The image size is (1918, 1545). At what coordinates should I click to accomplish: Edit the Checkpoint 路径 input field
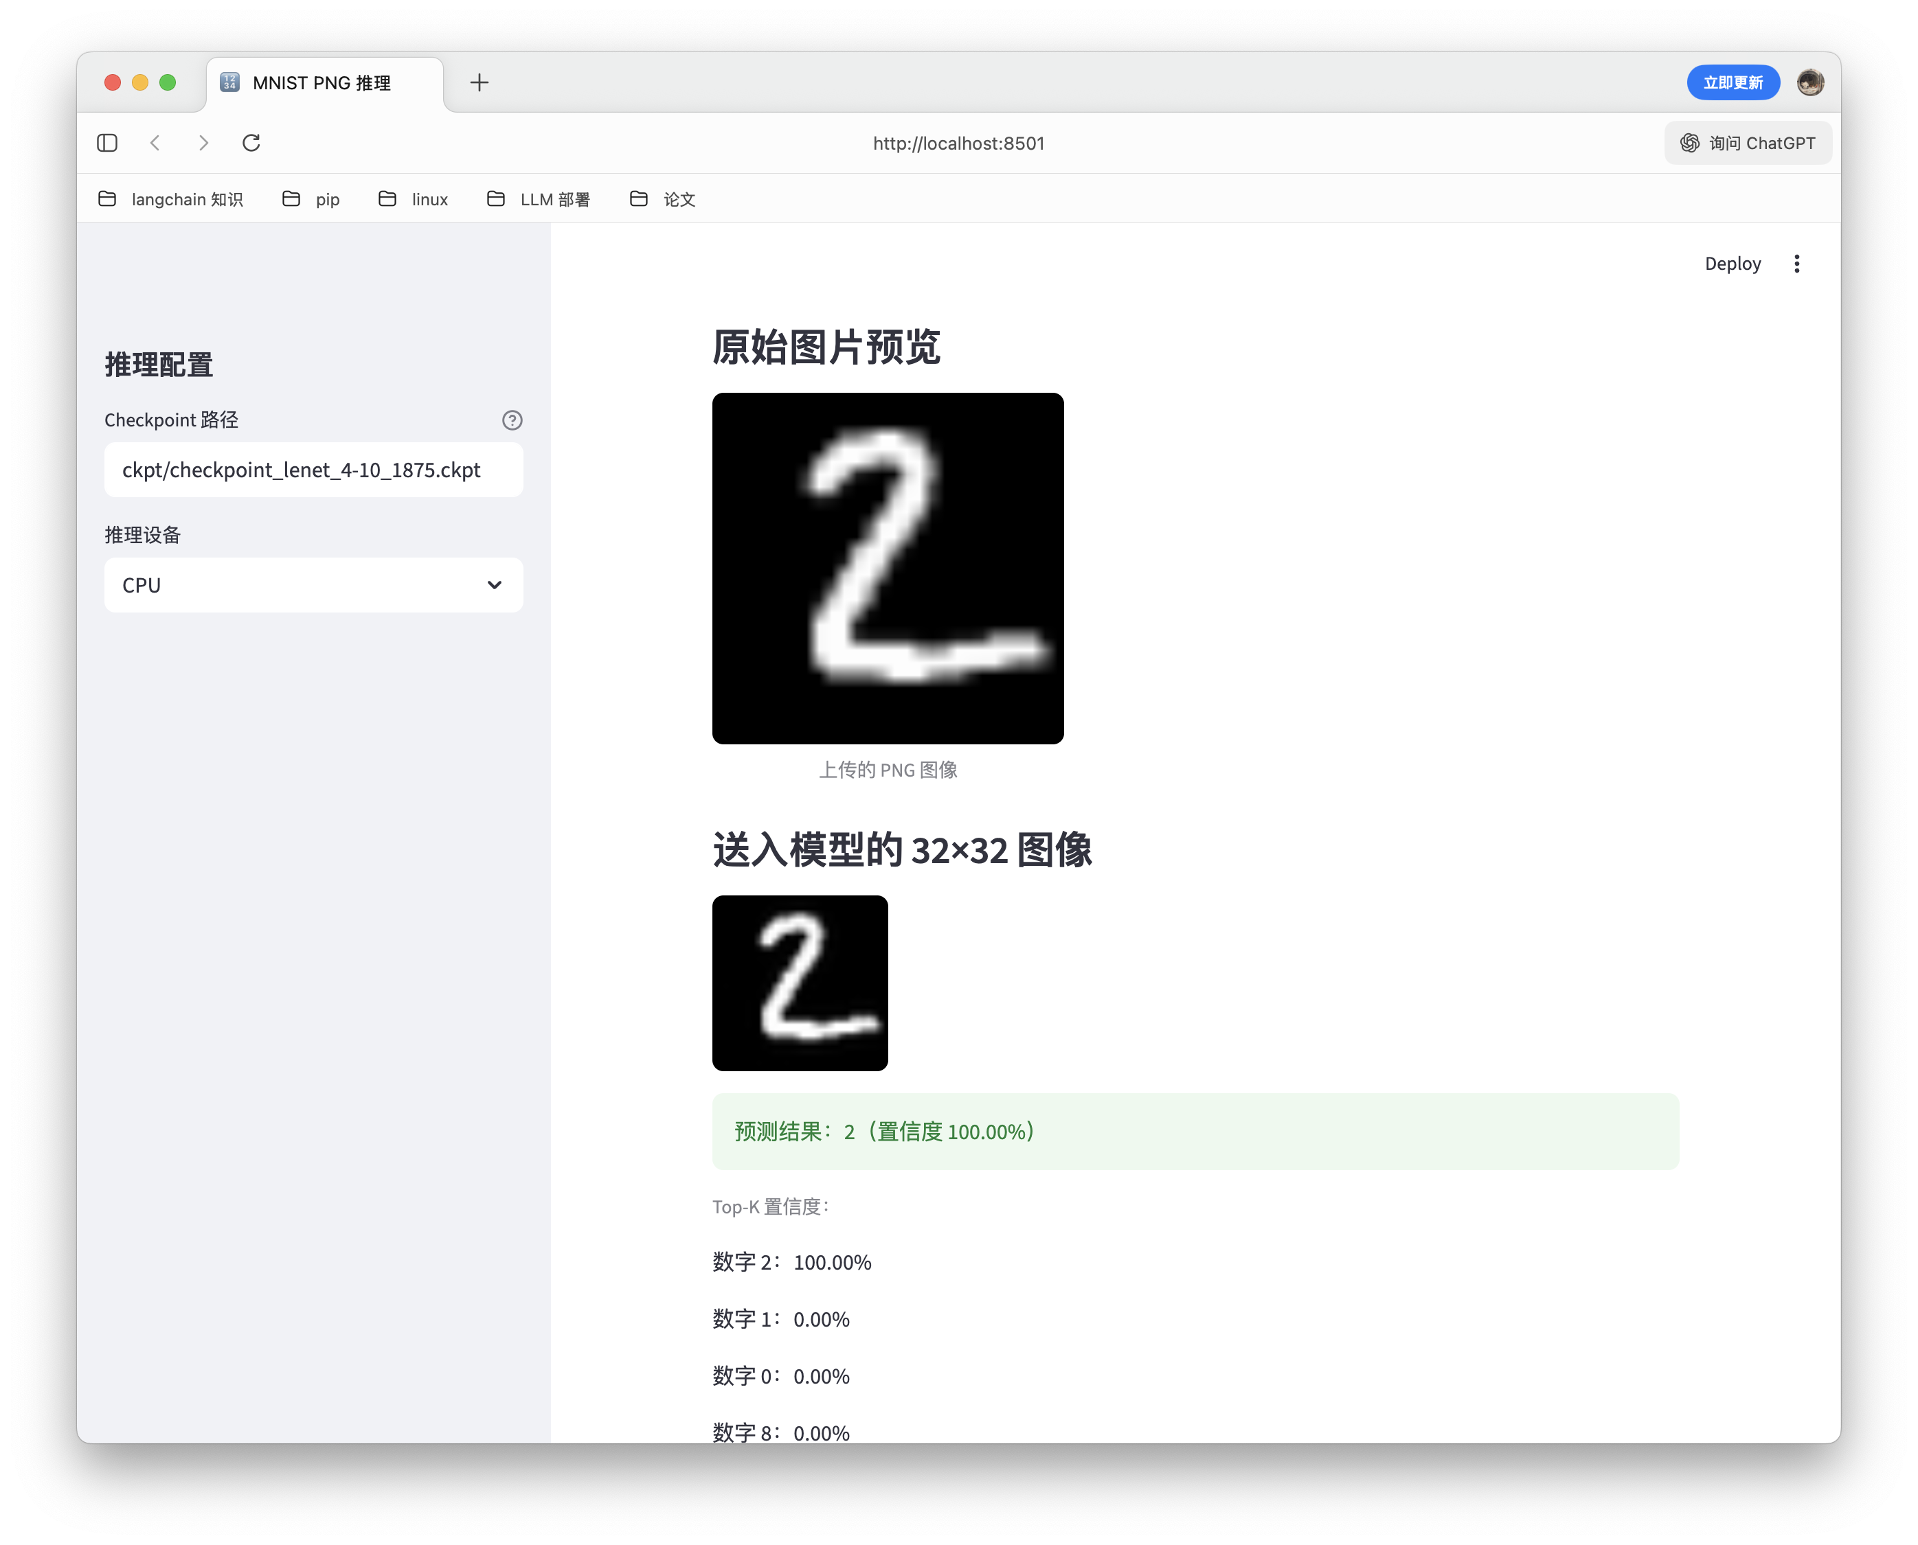313,470
